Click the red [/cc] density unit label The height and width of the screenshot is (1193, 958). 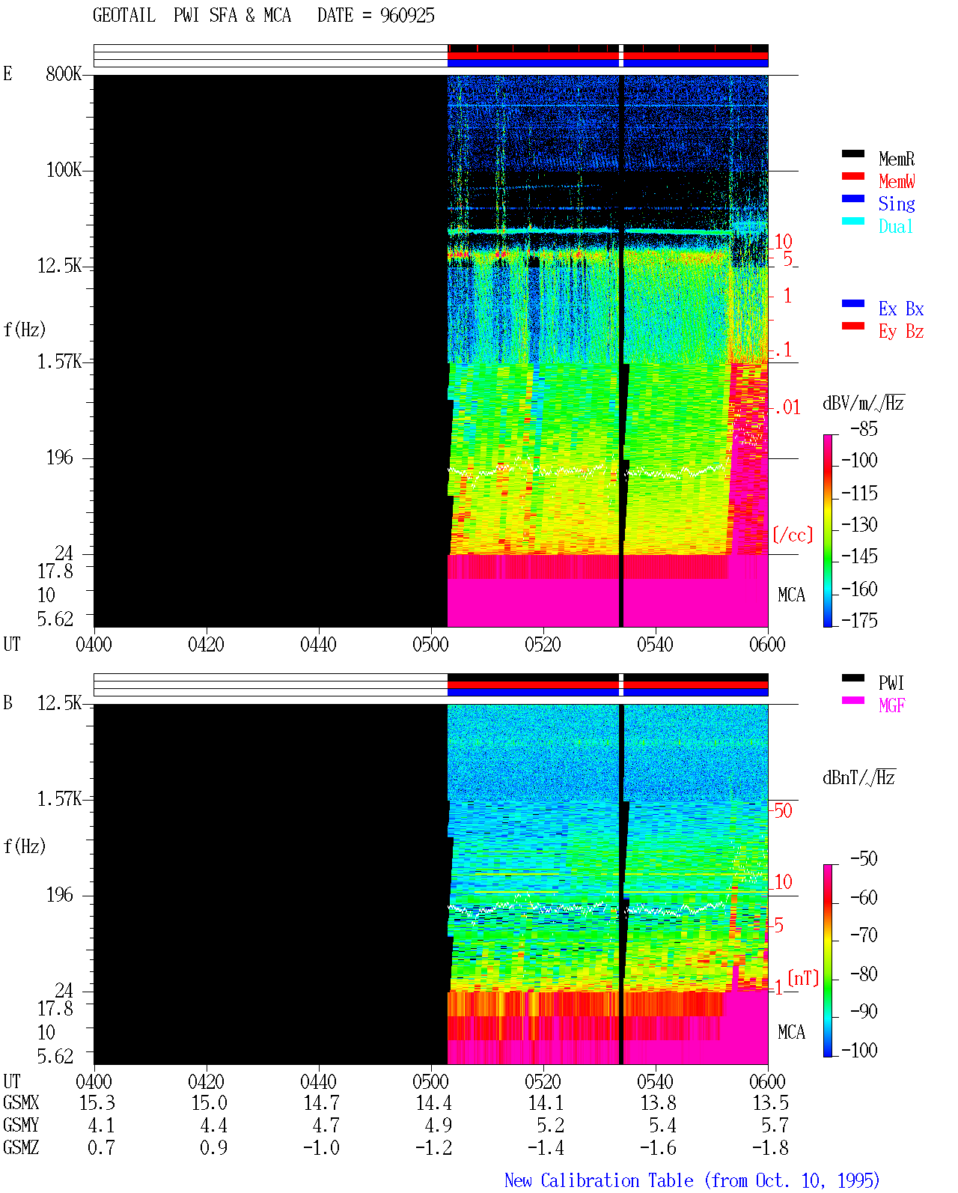pyautogui.click(x=793, y=535)
